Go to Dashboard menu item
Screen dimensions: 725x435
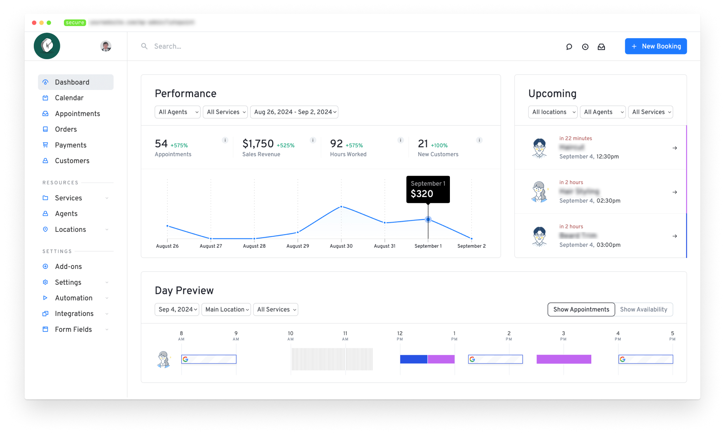76,82
